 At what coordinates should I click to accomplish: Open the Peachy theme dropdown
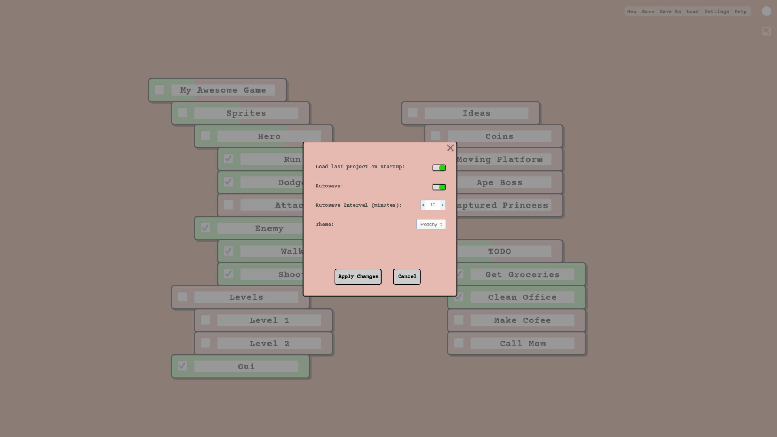431,224
